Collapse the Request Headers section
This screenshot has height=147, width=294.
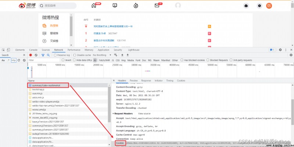(113, 113)
